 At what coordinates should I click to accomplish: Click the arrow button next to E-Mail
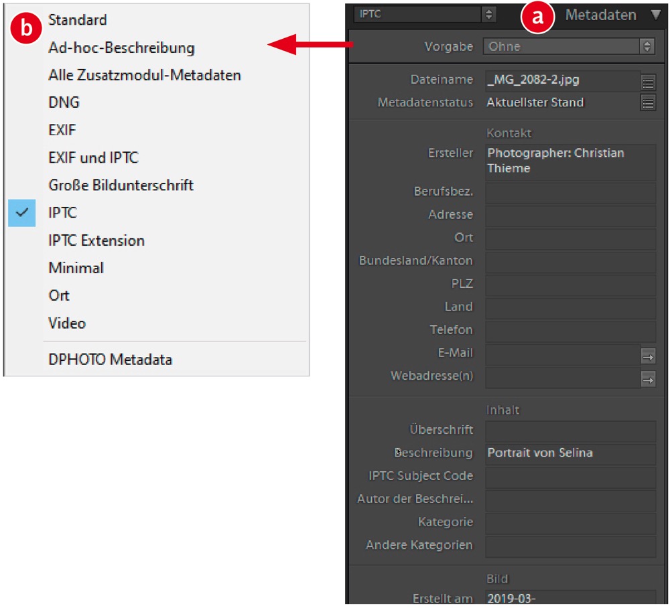pyautogui.click(x=648, y=356)
